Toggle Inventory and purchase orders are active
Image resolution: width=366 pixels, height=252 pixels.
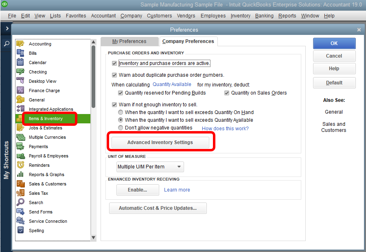[x=114, y=63]
